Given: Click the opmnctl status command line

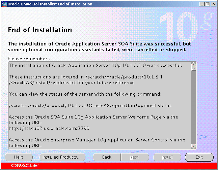Looking at the screenshot, I should point(90,106).
